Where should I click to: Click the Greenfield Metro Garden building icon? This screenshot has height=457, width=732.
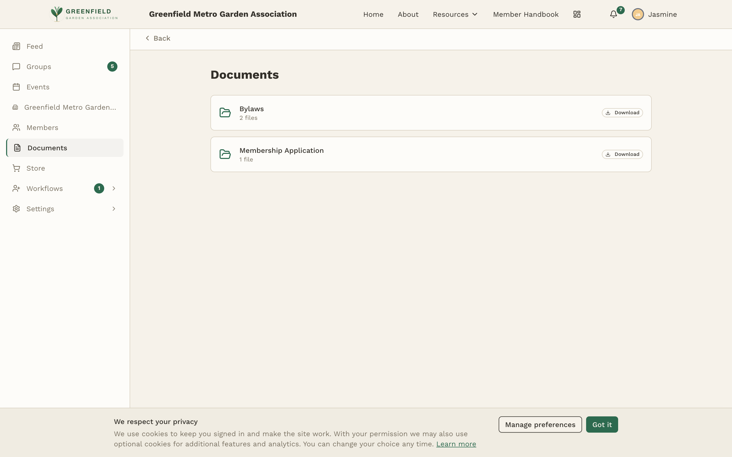tap(15, 107)
